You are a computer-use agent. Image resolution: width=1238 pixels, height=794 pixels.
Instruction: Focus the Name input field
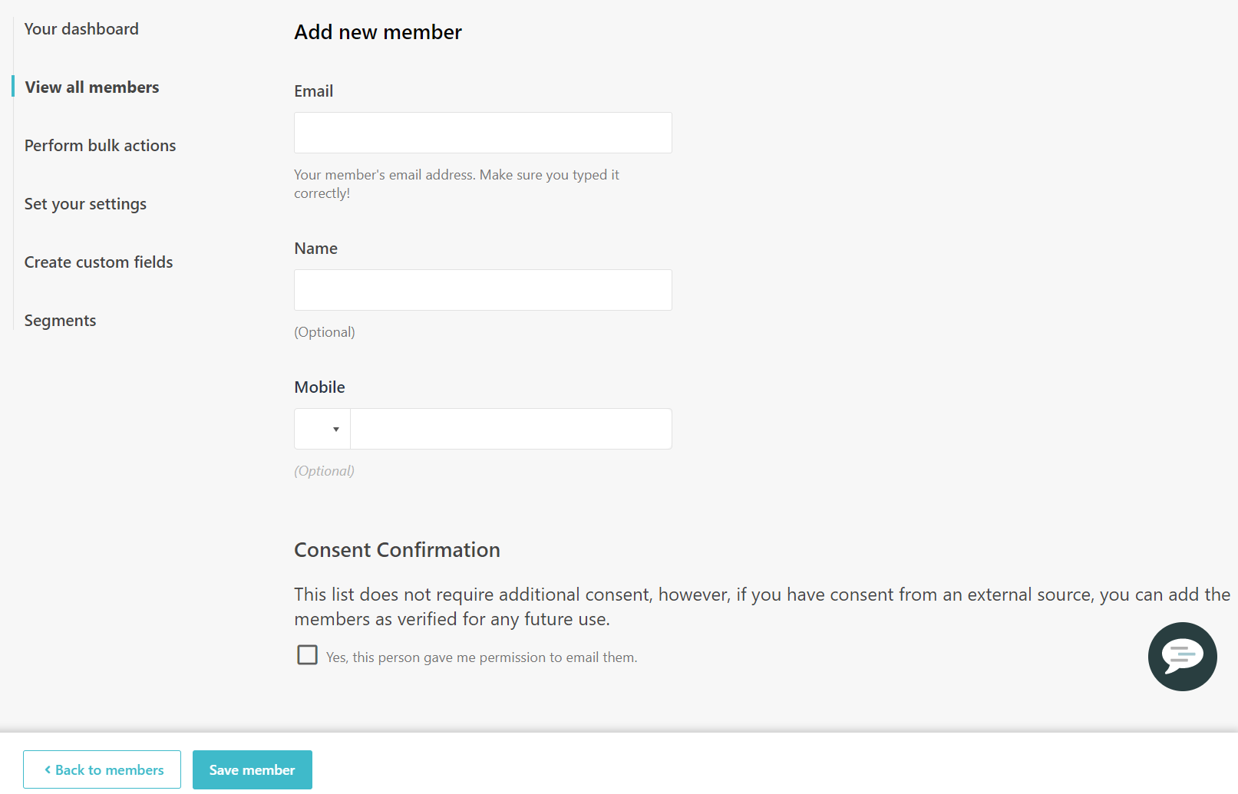pyautogui.click(x=482, y=289)
